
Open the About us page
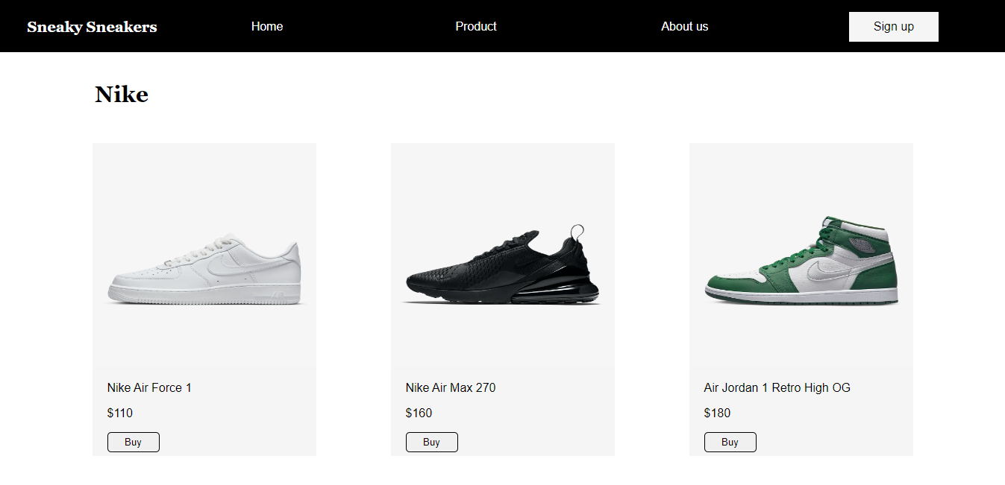[685, 26]
